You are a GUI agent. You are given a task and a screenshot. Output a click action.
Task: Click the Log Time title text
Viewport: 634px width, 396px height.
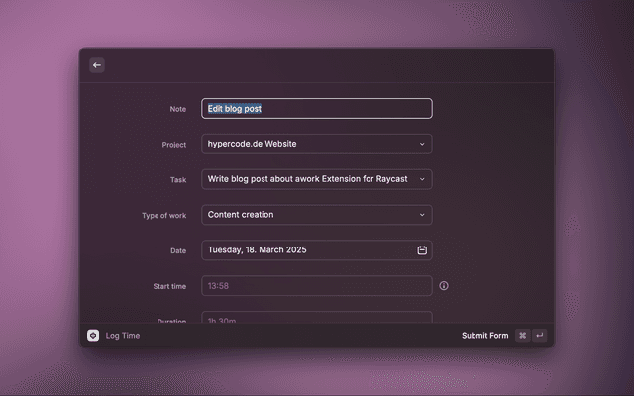123,336
